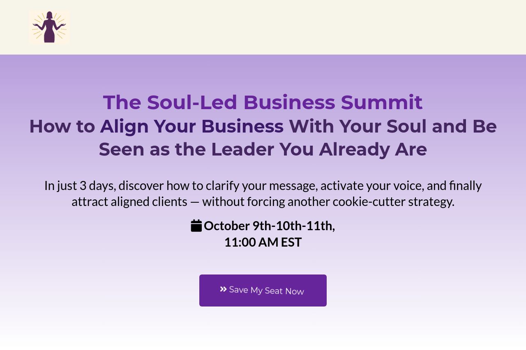Click the "How to Align Your Business" heading line
Image resolution: width=526 pixels, height=350 pixels.
tap(263, 126)
